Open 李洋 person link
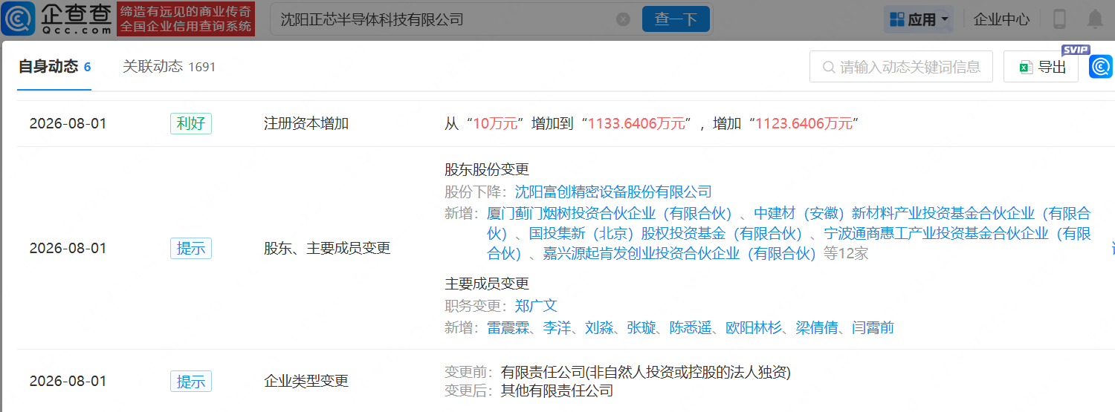This screenshot has width=1115, height=412. point(557,327)
